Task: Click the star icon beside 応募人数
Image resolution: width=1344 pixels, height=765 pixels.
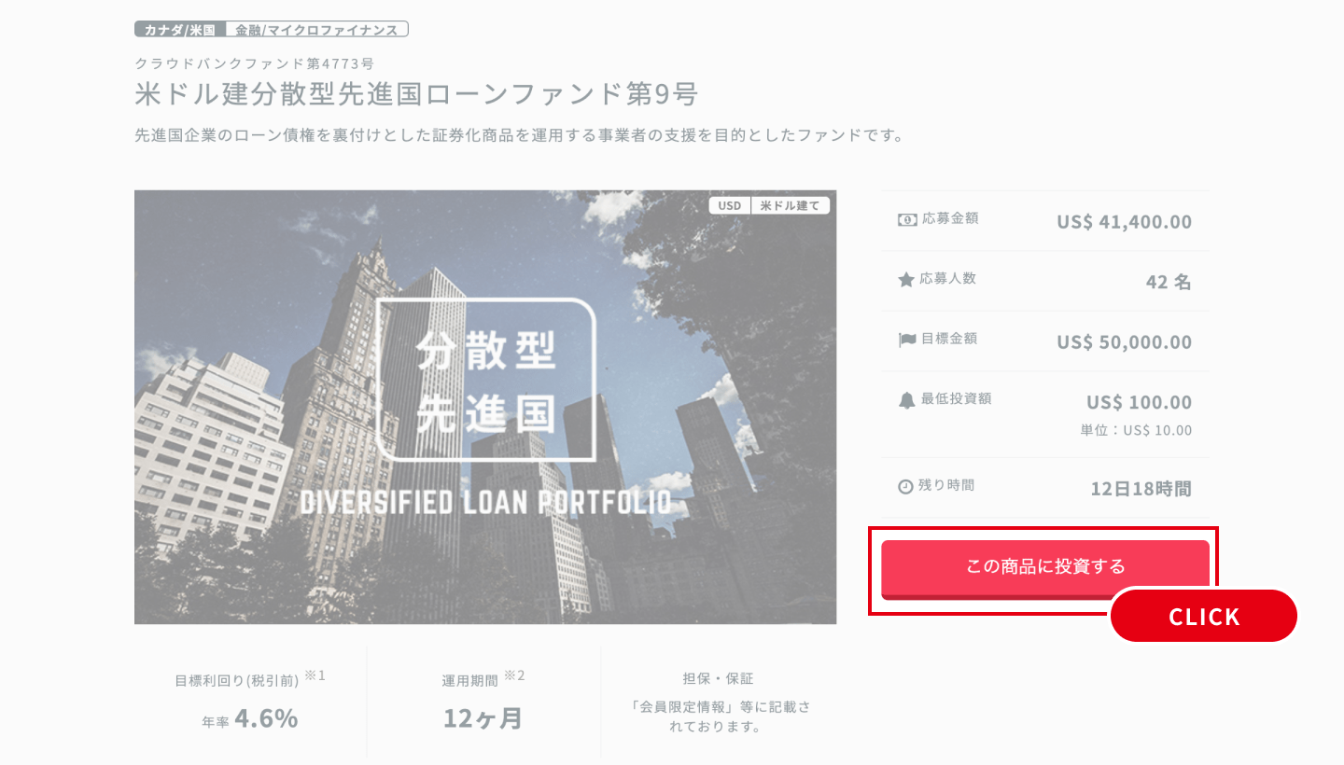Action: click(x=906, y=279)
